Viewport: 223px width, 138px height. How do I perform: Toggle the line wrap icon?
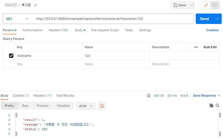[102, 106]
